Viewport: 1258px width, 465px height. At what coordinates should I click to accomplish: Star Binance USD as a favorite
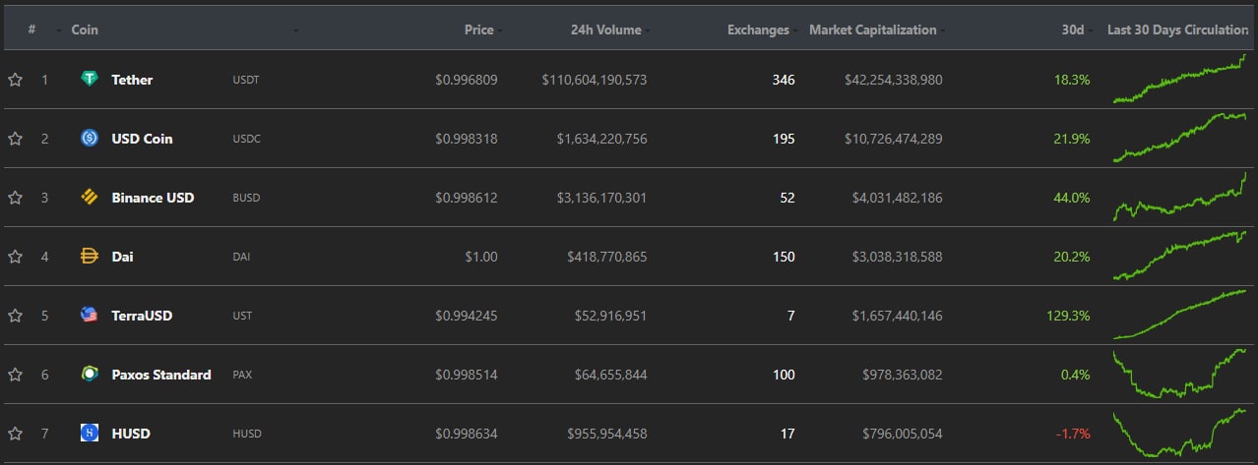pos(15,198)
